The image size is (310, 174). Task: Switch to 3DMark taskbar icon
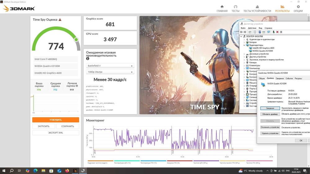click(x=75, y=171)
